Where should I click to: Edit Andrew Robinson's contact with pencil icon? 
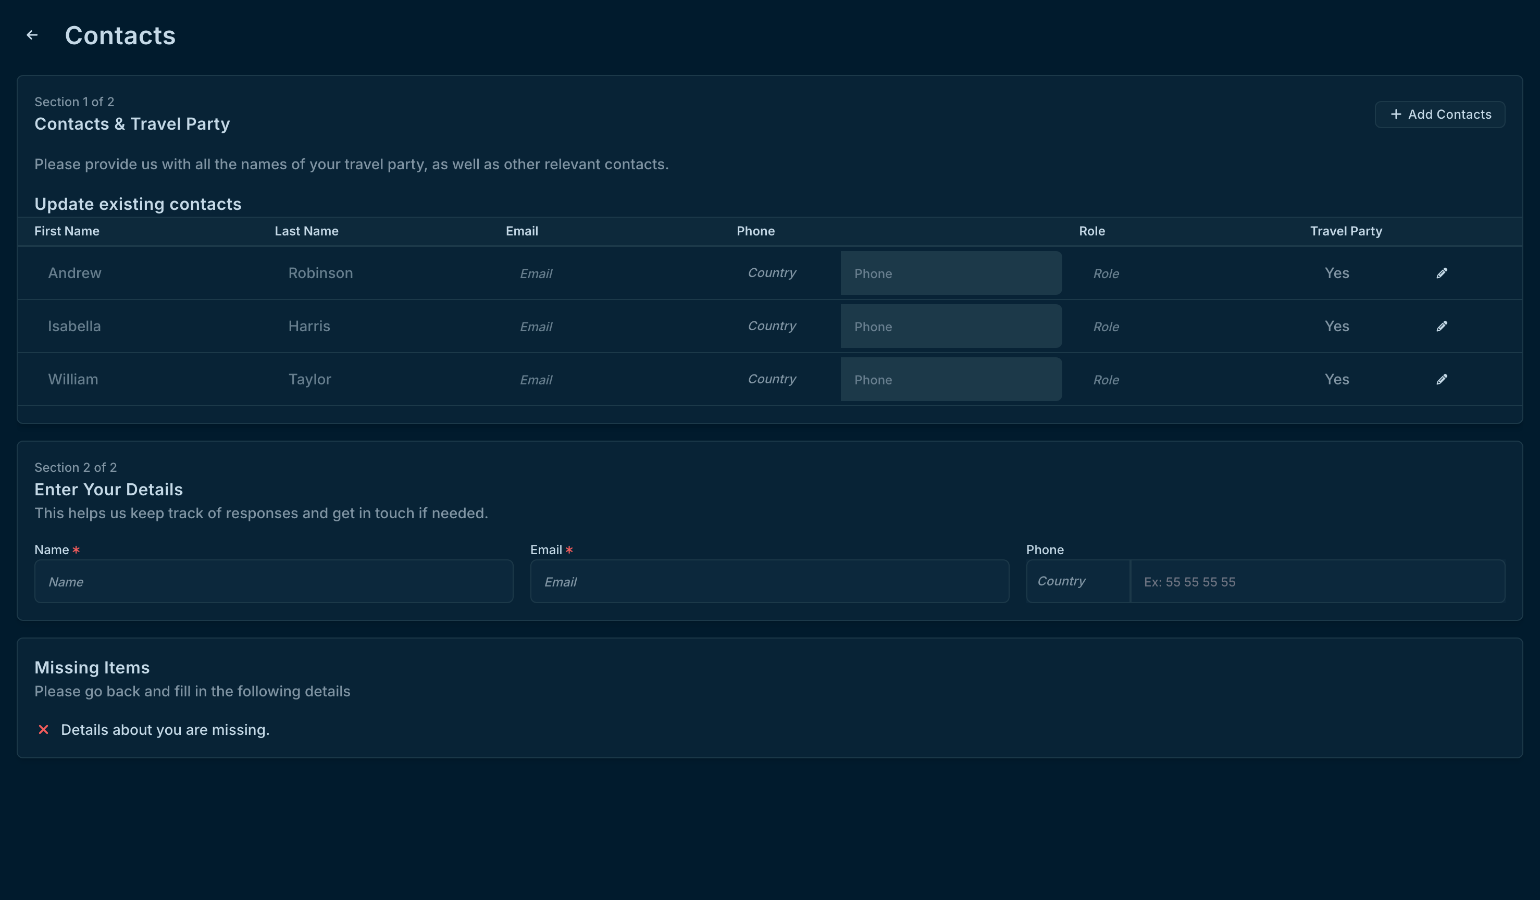click(1441, 273)
